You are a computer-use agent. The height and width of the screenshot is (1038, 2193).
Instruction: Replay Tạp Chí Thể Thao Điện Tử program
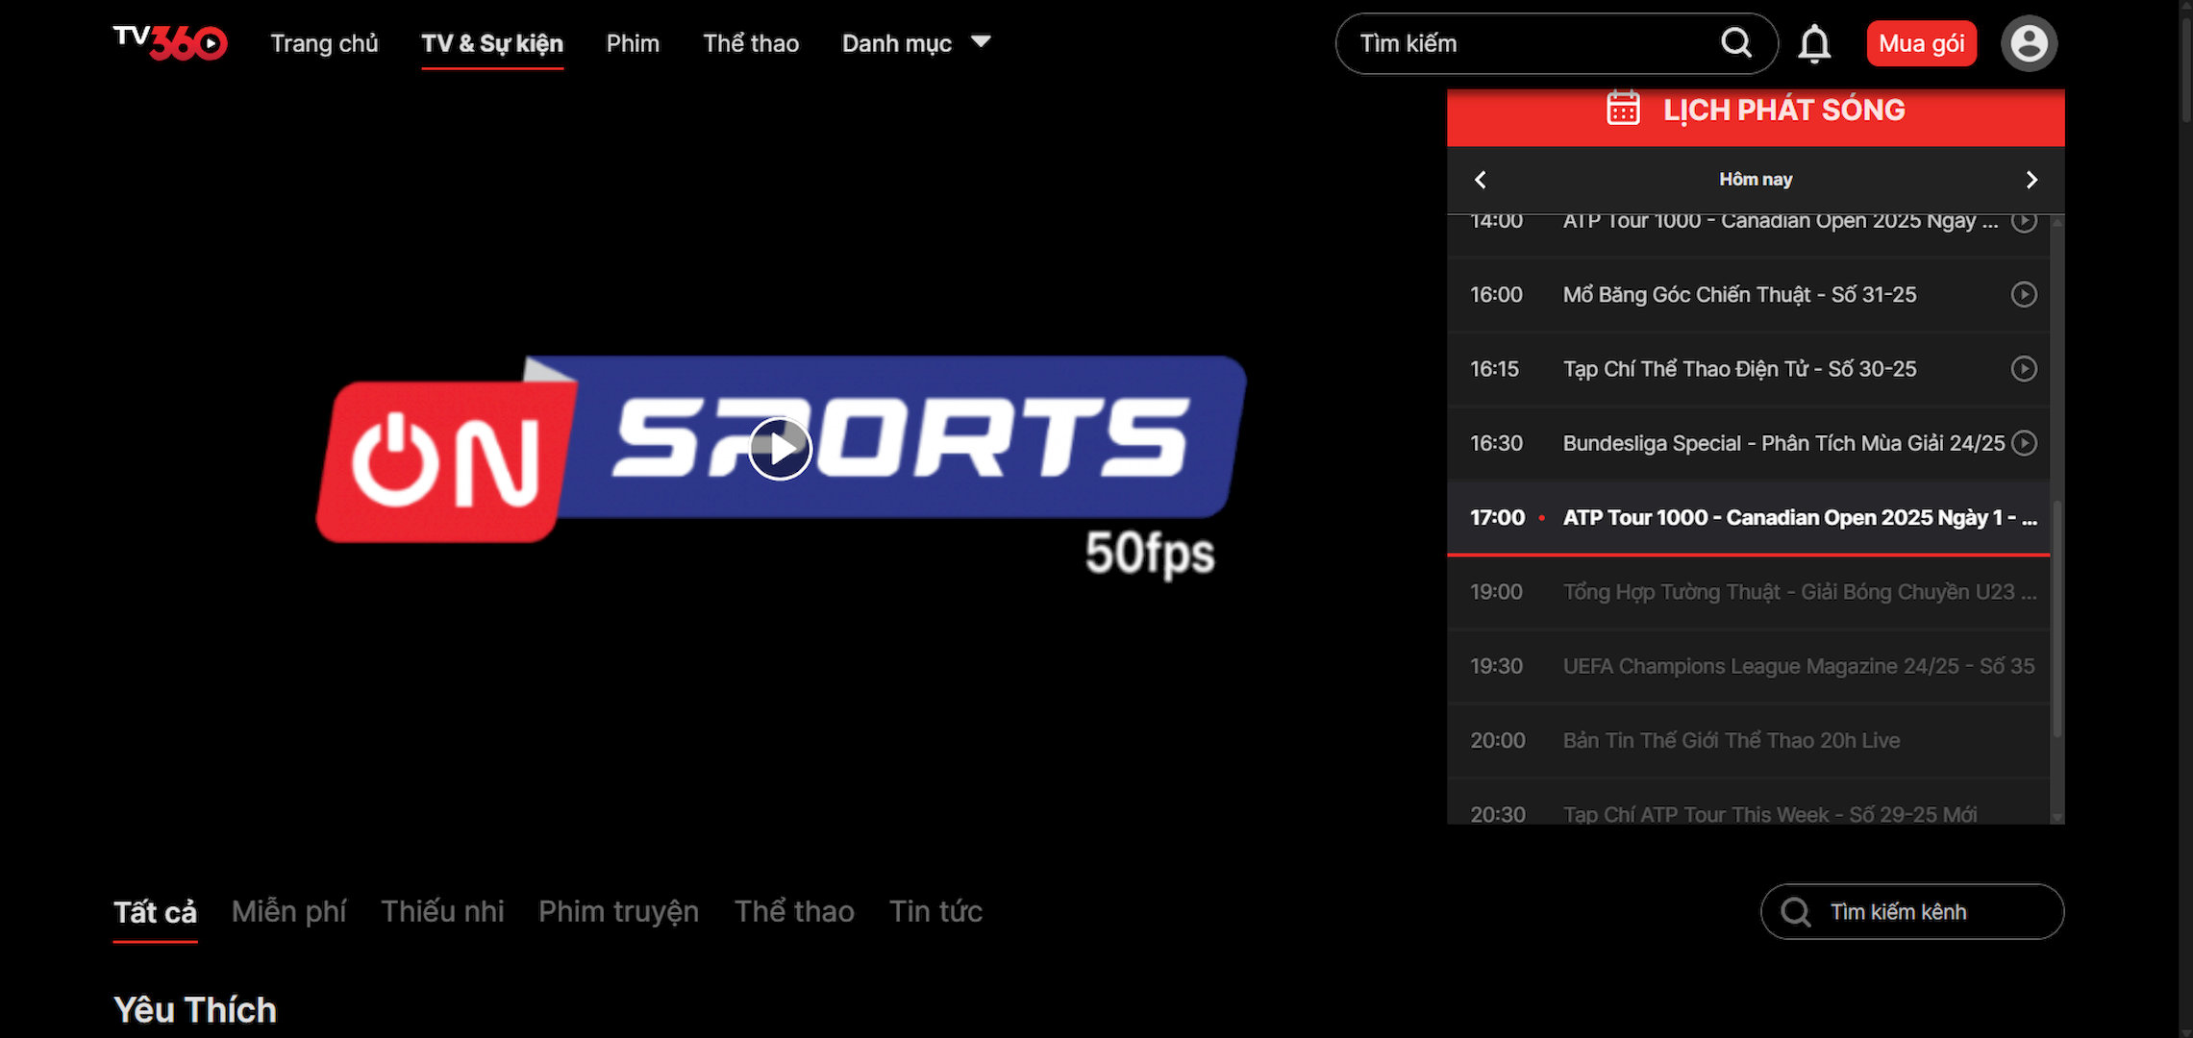click(2024, 369)
